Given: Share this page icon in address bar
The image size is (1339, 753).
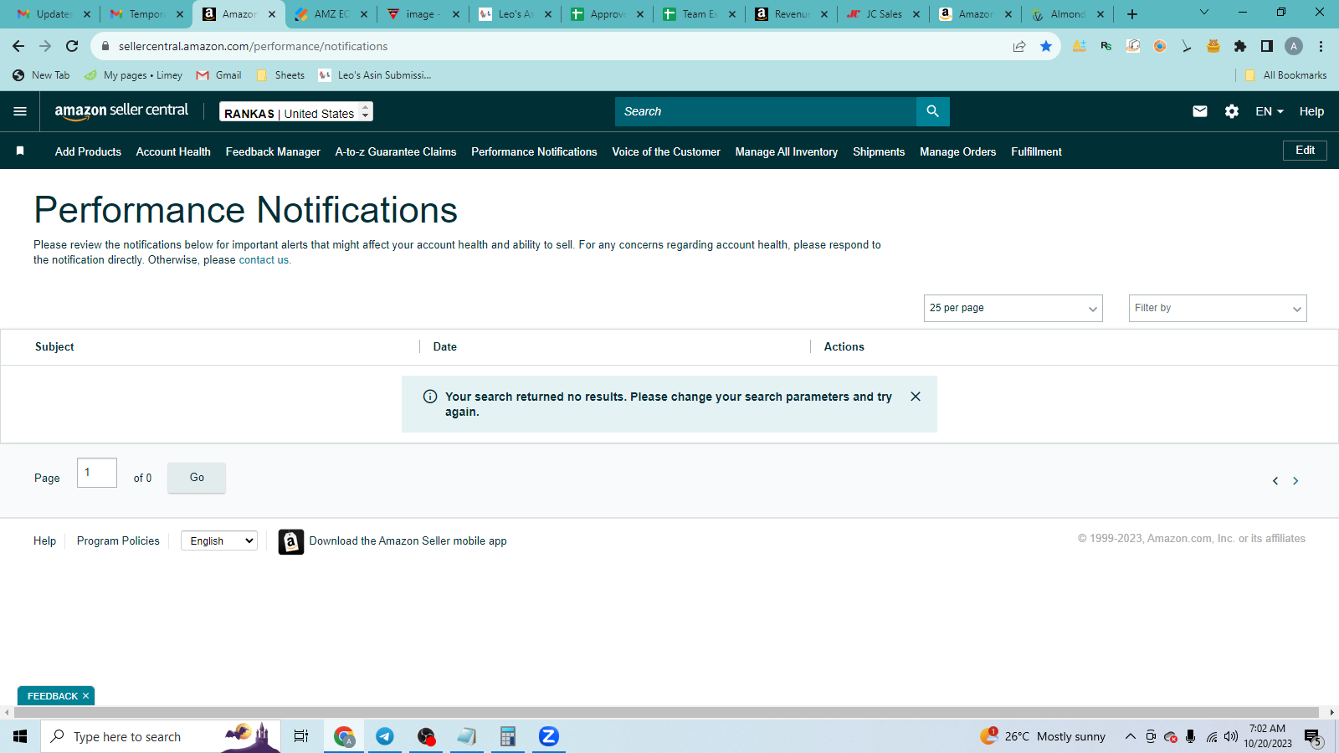Looking at the screenshot, I should tap(1019, 46).
